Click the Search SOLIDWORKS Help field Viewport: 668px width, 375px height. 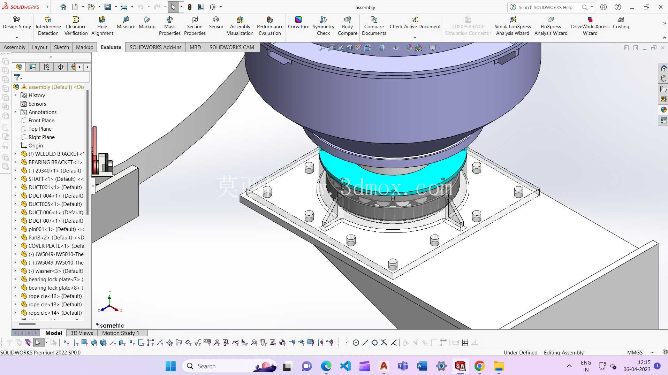[546, 7]
